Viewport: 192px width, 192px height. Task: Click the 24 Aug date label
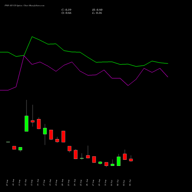(75, 183)
